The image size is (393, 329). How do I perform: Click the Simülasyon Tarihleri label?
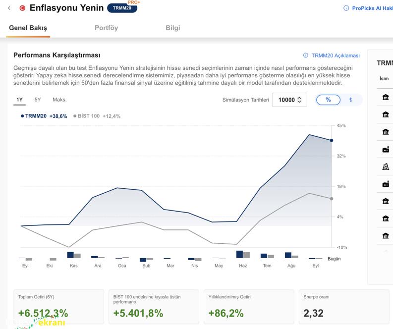point(246,100)
